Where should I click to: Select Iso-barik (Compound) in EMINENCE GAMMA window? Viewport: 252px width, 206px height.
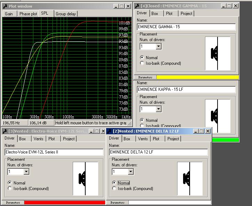click(x=160, y=63)
